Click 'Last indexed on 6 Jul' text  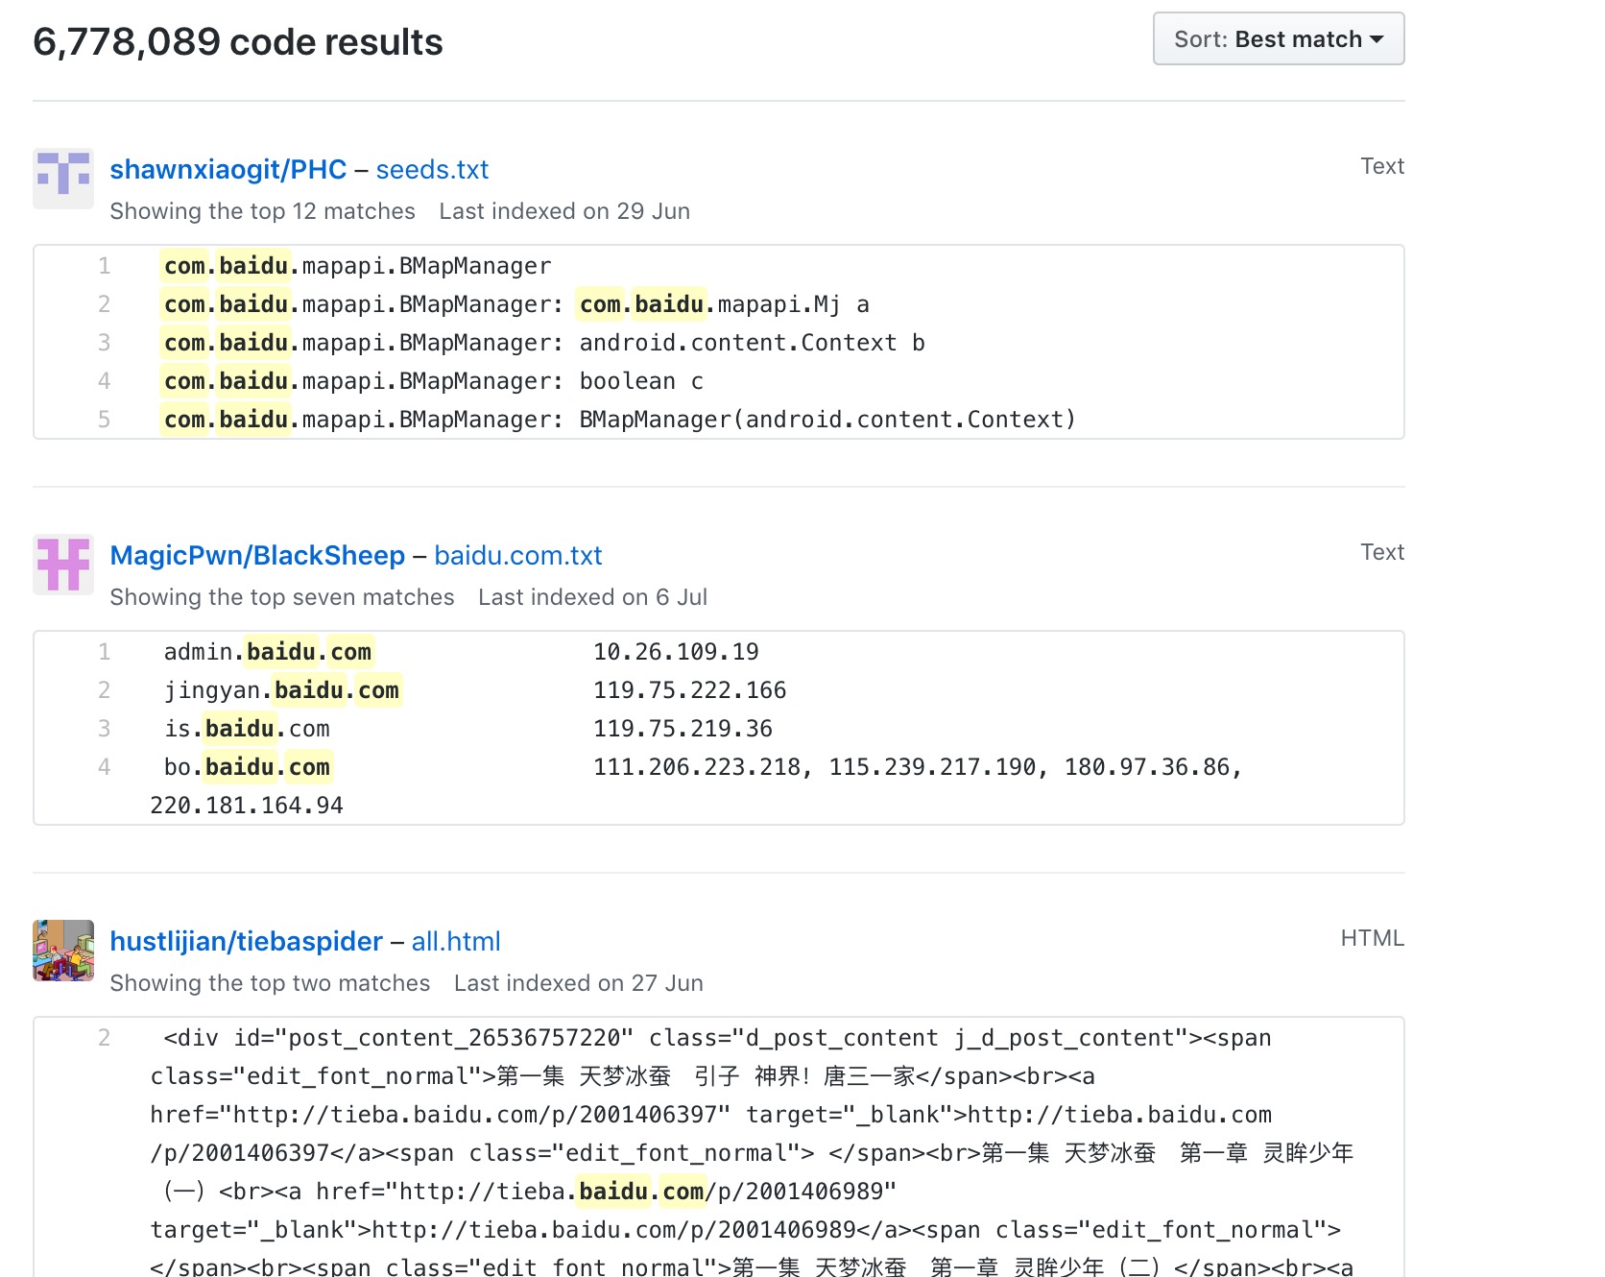(592, 597)
